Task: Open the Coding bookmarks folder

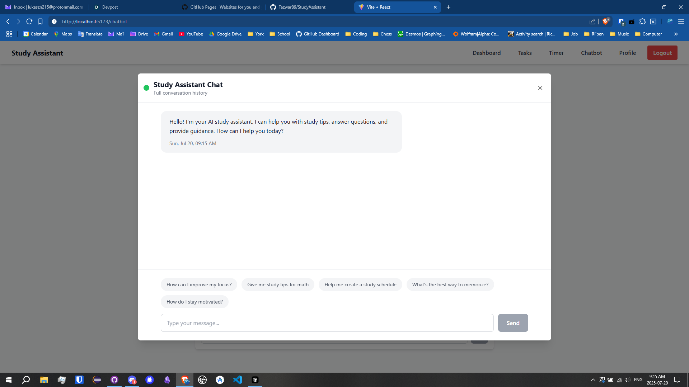Action: coord(356,34)
